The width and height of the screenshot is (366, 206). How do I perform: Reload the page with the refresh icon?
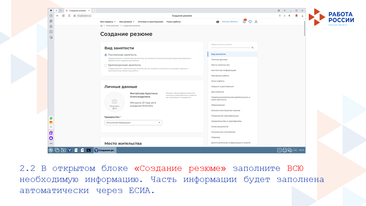[69, 16]
